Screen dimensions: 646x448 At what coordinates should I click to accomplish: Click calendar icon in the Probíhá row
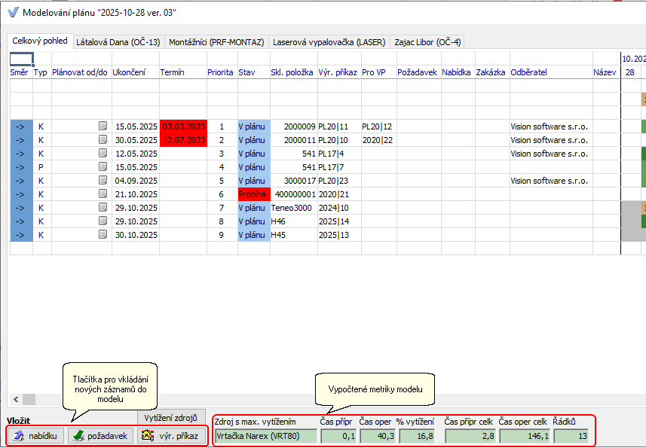[x=103, y=194]
